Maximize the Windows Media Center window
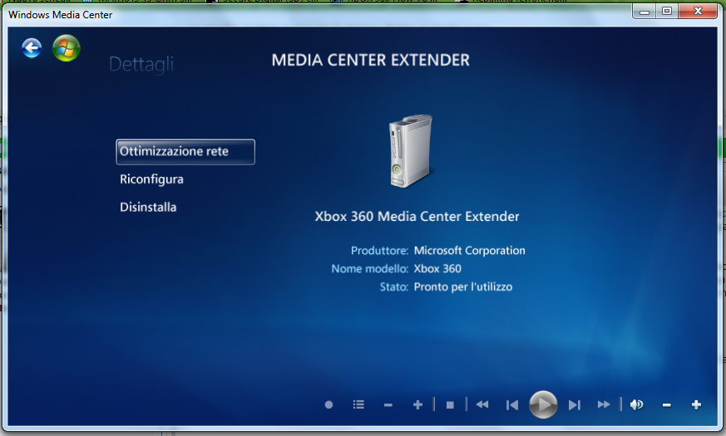This screenshot has height=436, width=726. coord(667,12)
